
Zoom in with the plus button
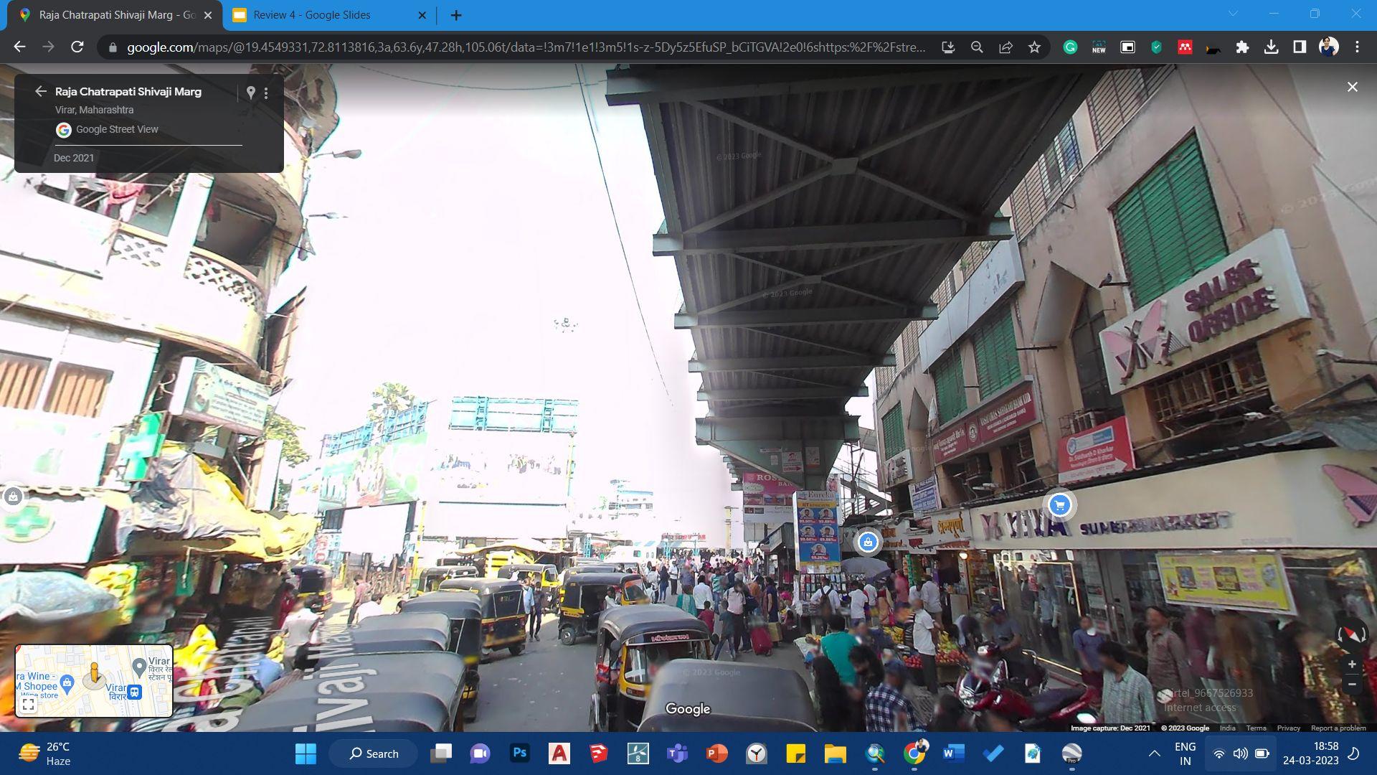point(1352,664)
